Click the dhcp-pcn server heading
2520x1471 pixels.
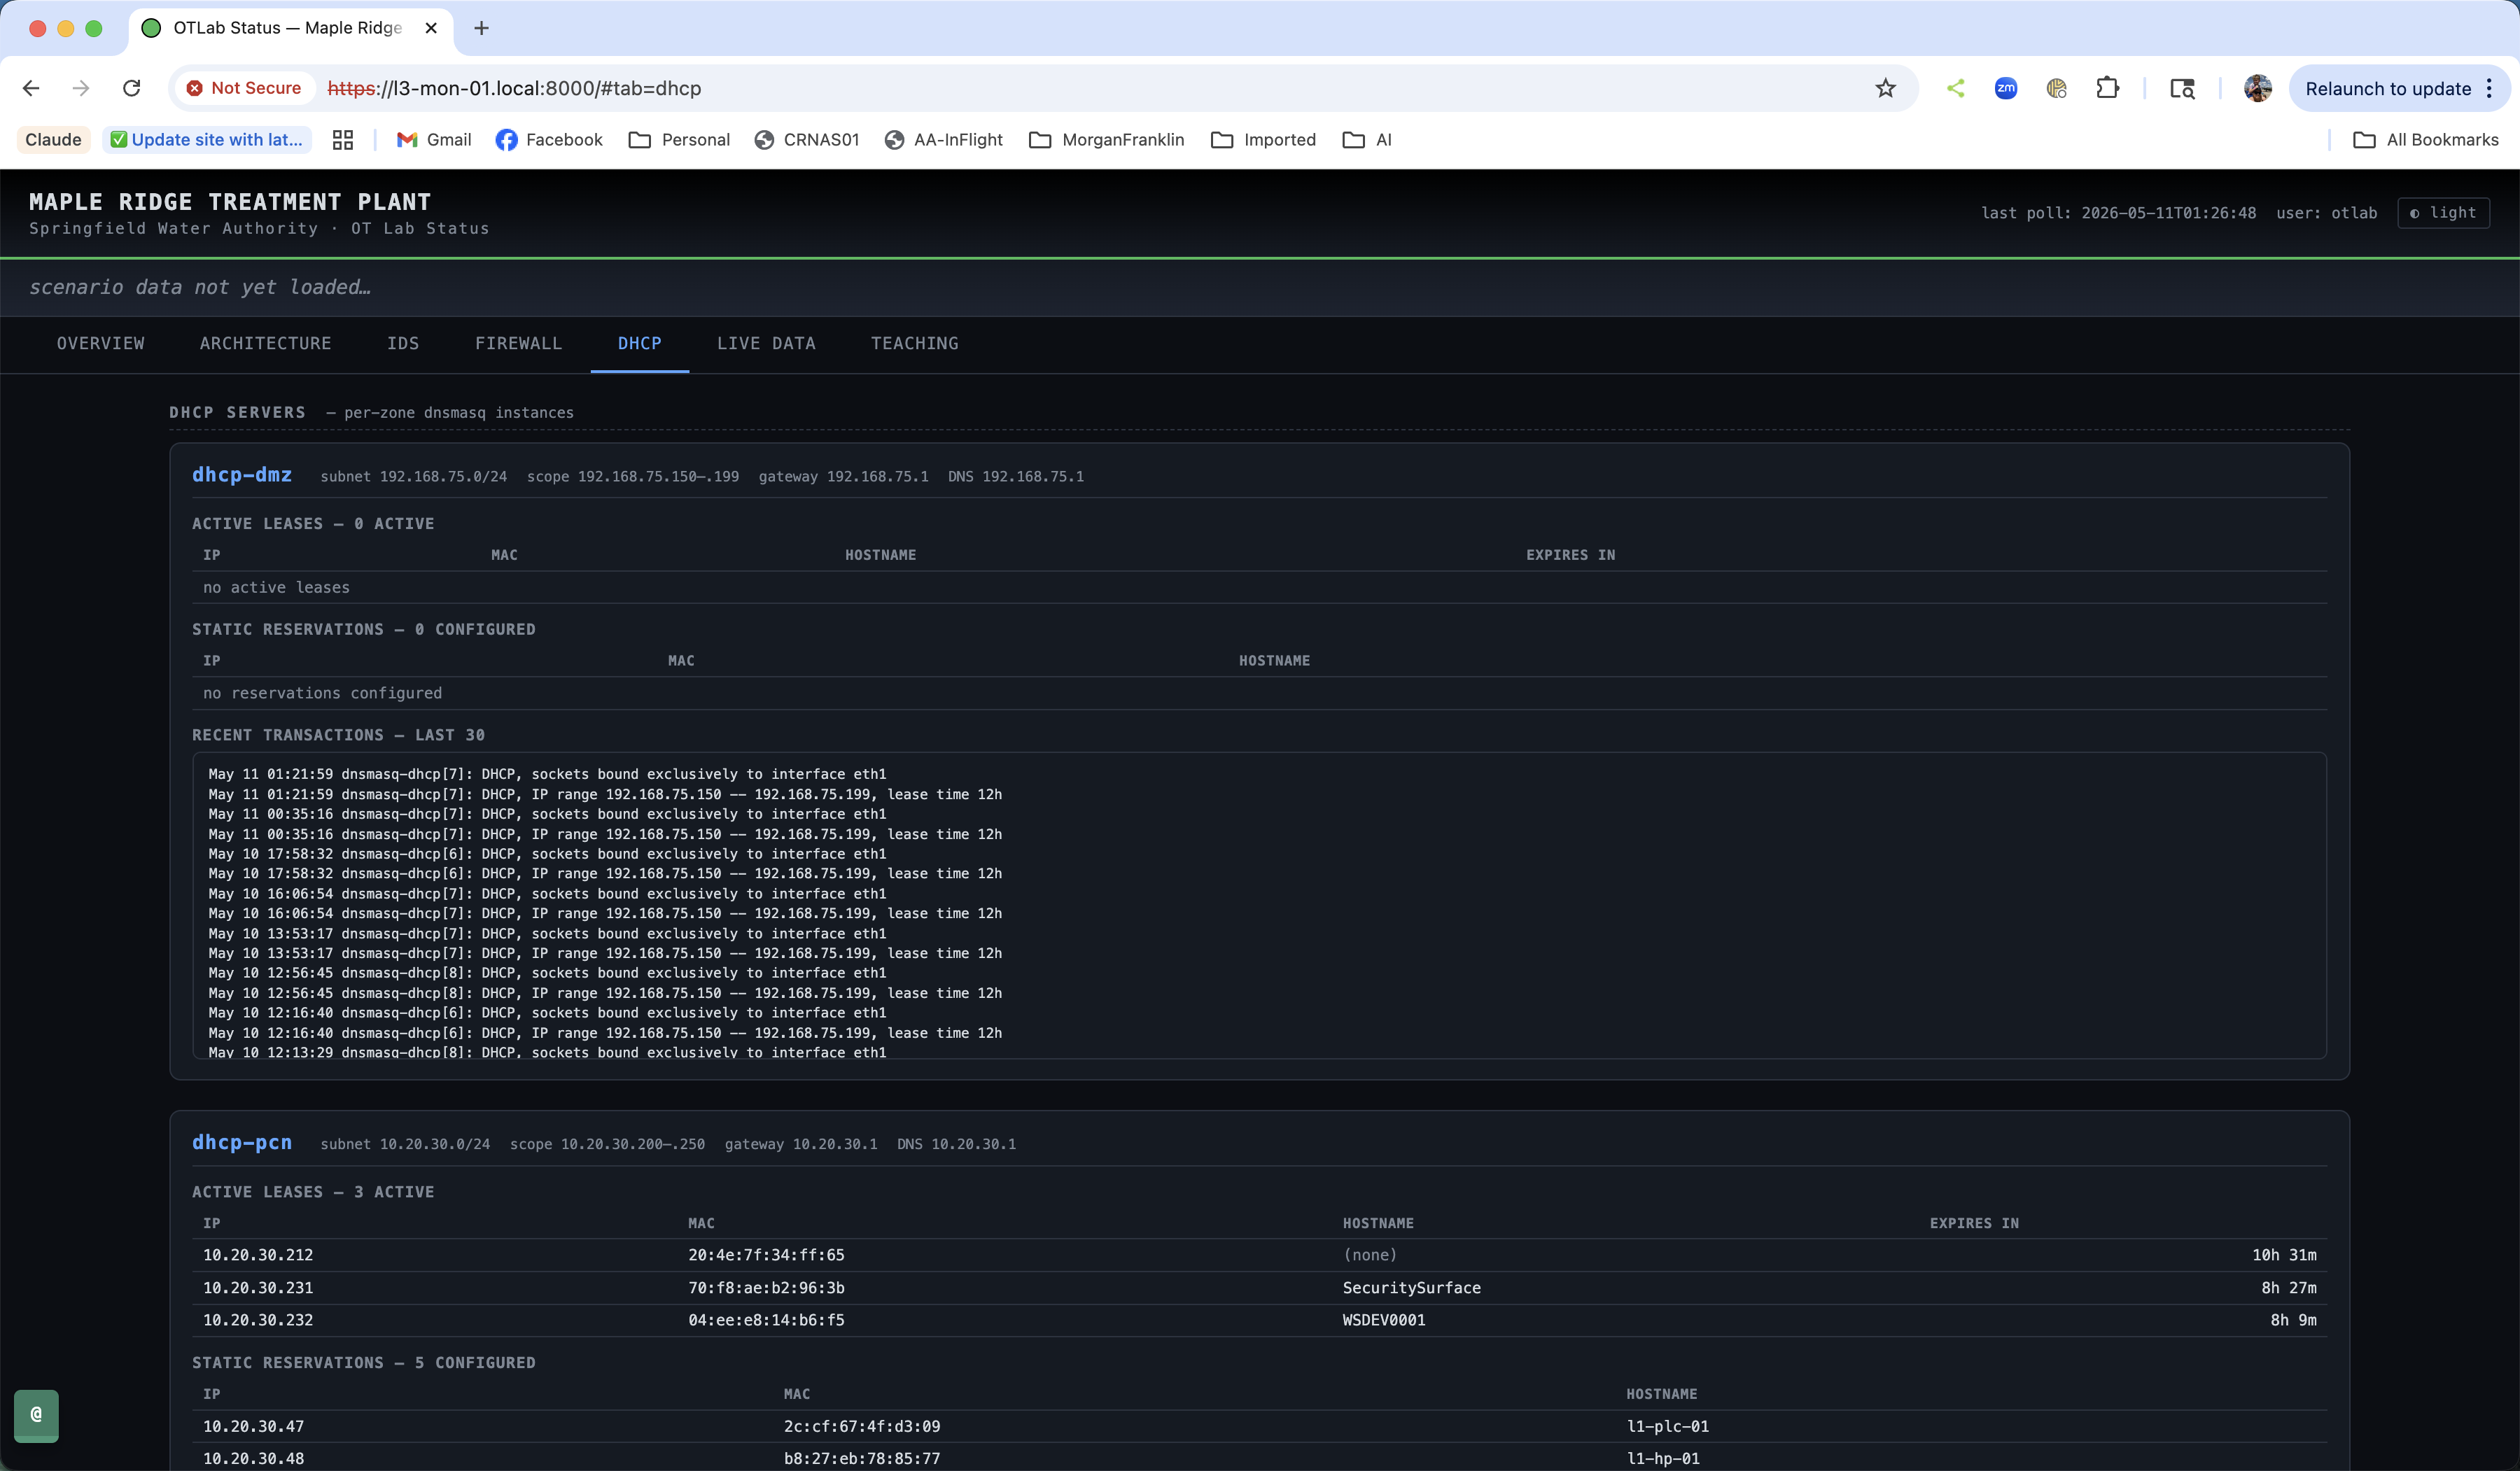point(242,1142)
